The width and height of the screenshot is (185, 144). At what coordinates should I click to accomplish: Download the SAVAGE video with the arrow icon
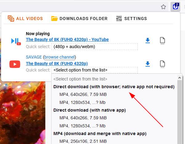pyautogui.click(x=148, y=64)
